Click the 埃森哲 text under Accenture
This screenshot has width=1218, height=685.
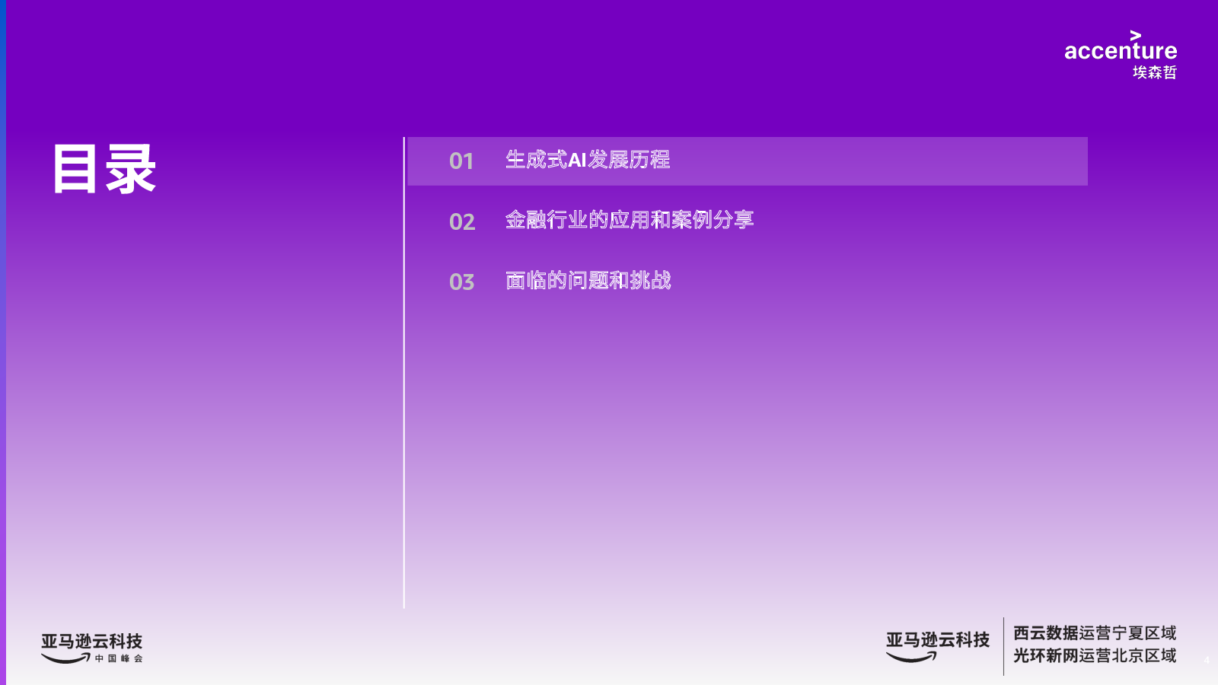tap(1155, 72)
